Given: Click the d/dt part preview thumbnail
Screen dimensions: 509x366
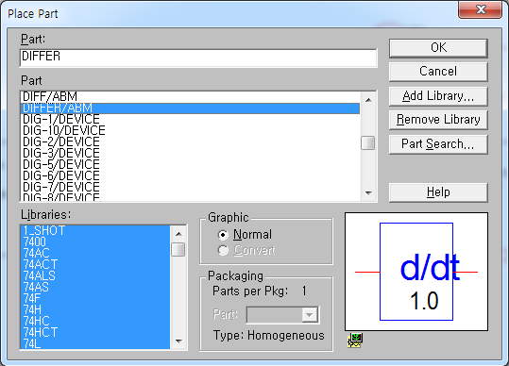Looking at the screenshot, I should pos(416,272).
